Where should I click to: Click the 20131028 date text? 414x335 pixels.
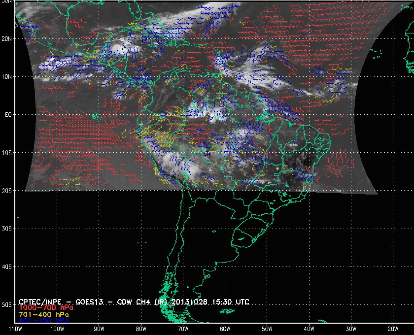click(x=190, y=302)
